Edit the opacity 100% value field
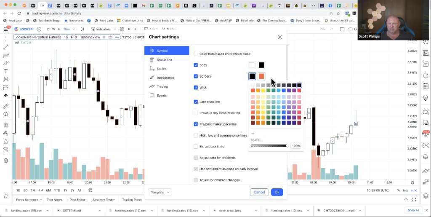Image resolution: width=431 pixels, height=217 pixels. (296, 146)
